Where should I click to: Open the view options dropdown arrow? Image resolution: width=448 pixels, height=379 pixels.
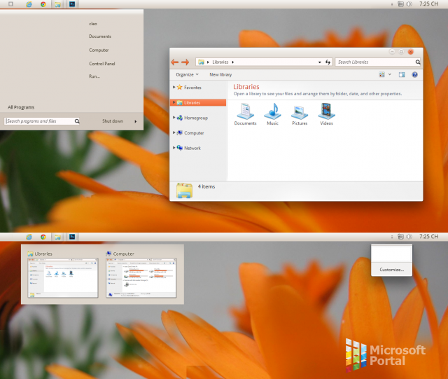pos(390,74)
